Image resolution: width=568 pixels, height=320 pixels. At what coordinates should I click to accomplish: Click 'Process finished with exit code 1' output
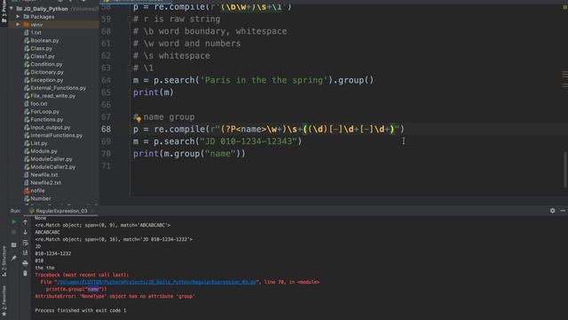(81, 310)
